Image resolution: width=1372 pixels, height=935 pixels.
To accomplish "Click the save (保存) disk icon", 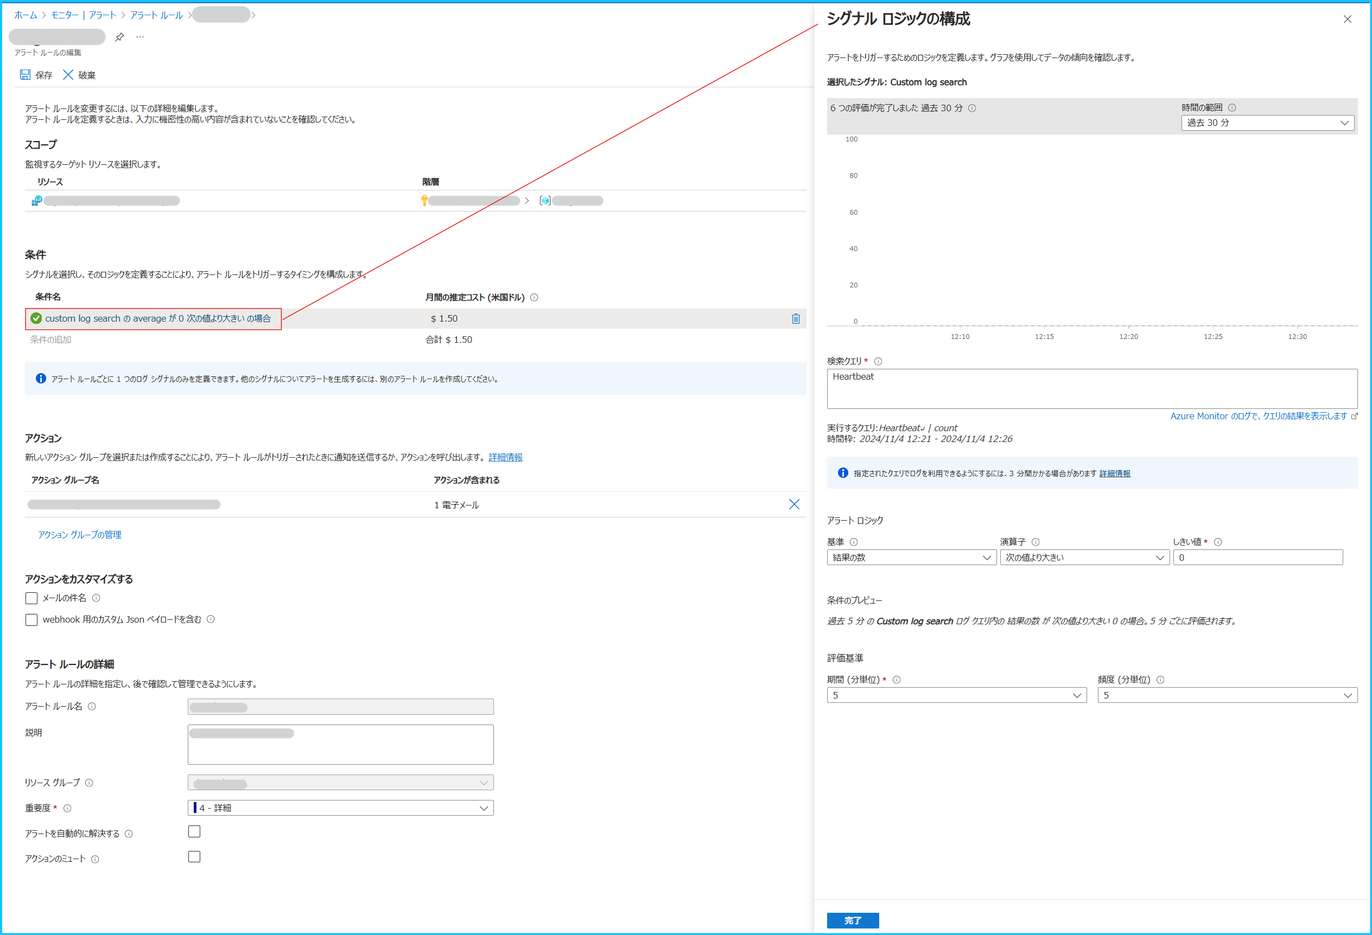I will point(25,75).
